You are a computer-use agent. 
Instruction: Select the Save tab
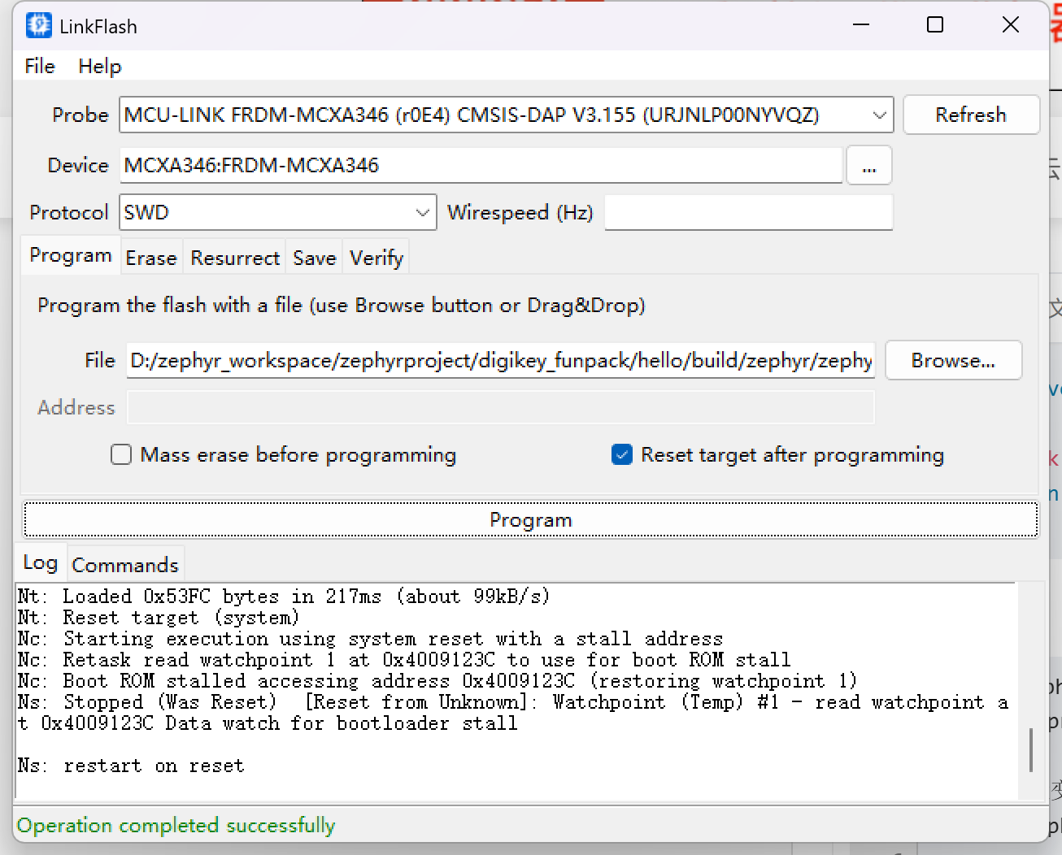coord(314,258)
